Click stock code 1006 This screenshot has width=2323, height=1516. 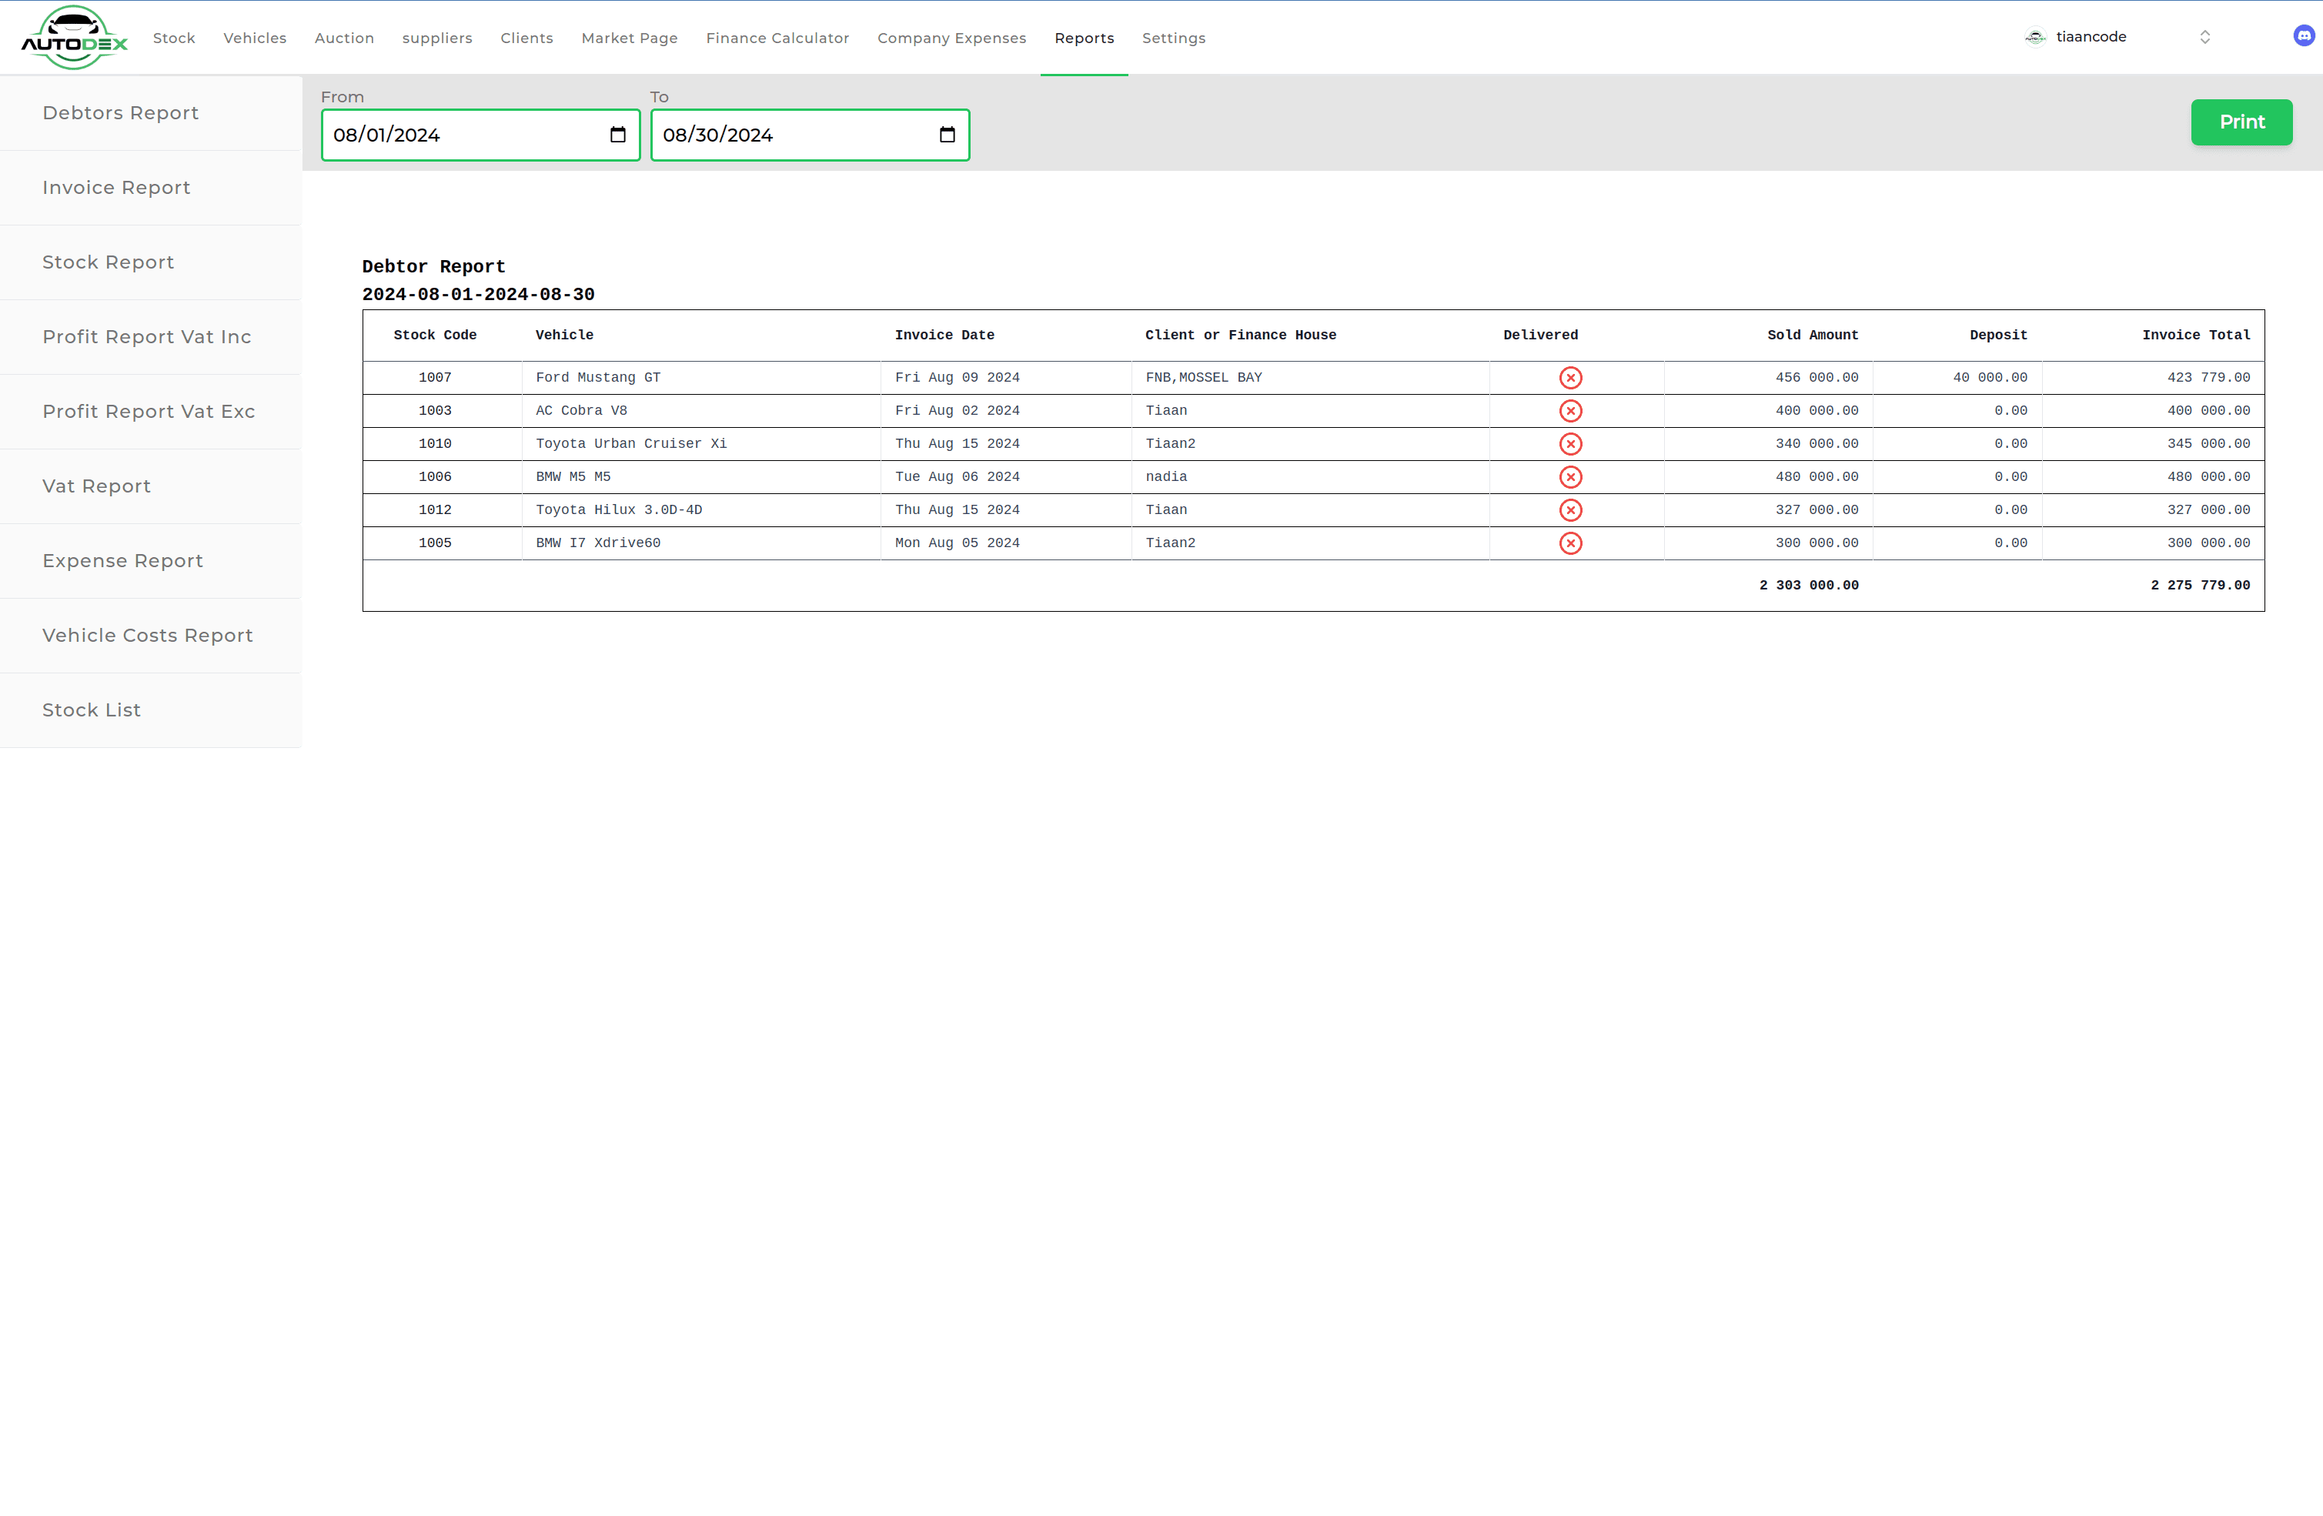(x=436, y=477)
